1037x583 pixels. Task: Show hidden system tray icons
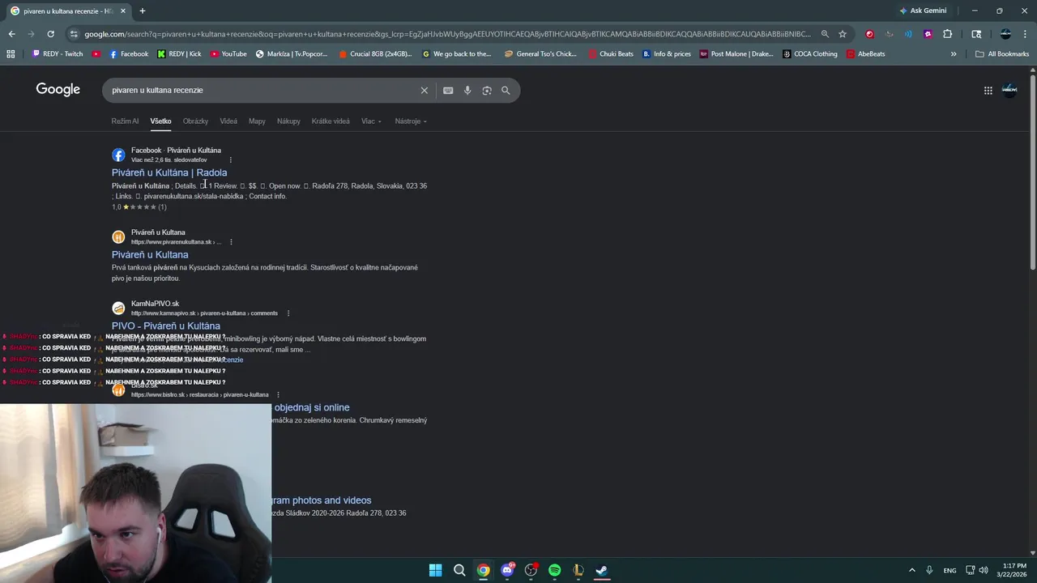point(911,570)
